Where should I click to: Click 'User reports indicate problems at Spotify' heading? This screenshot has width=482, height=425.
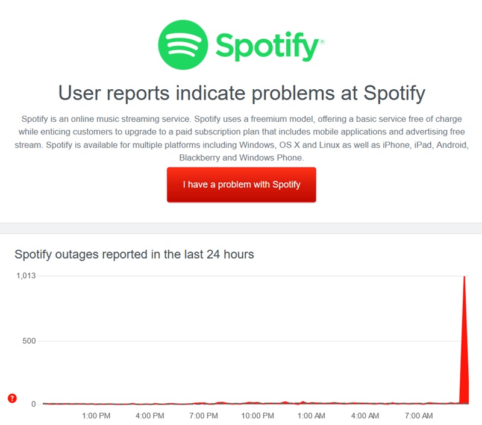coord(242,93)
